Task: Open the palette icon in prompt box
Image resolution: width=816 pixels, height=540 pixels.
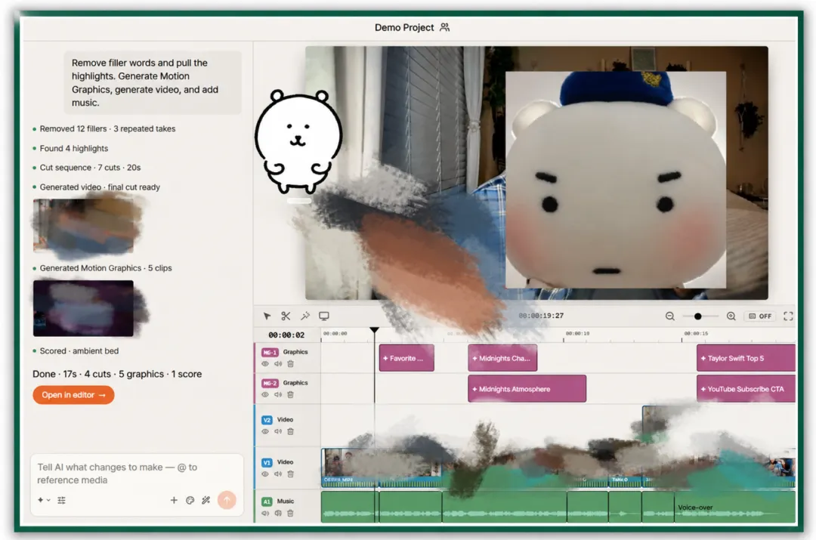Action: 190,500
